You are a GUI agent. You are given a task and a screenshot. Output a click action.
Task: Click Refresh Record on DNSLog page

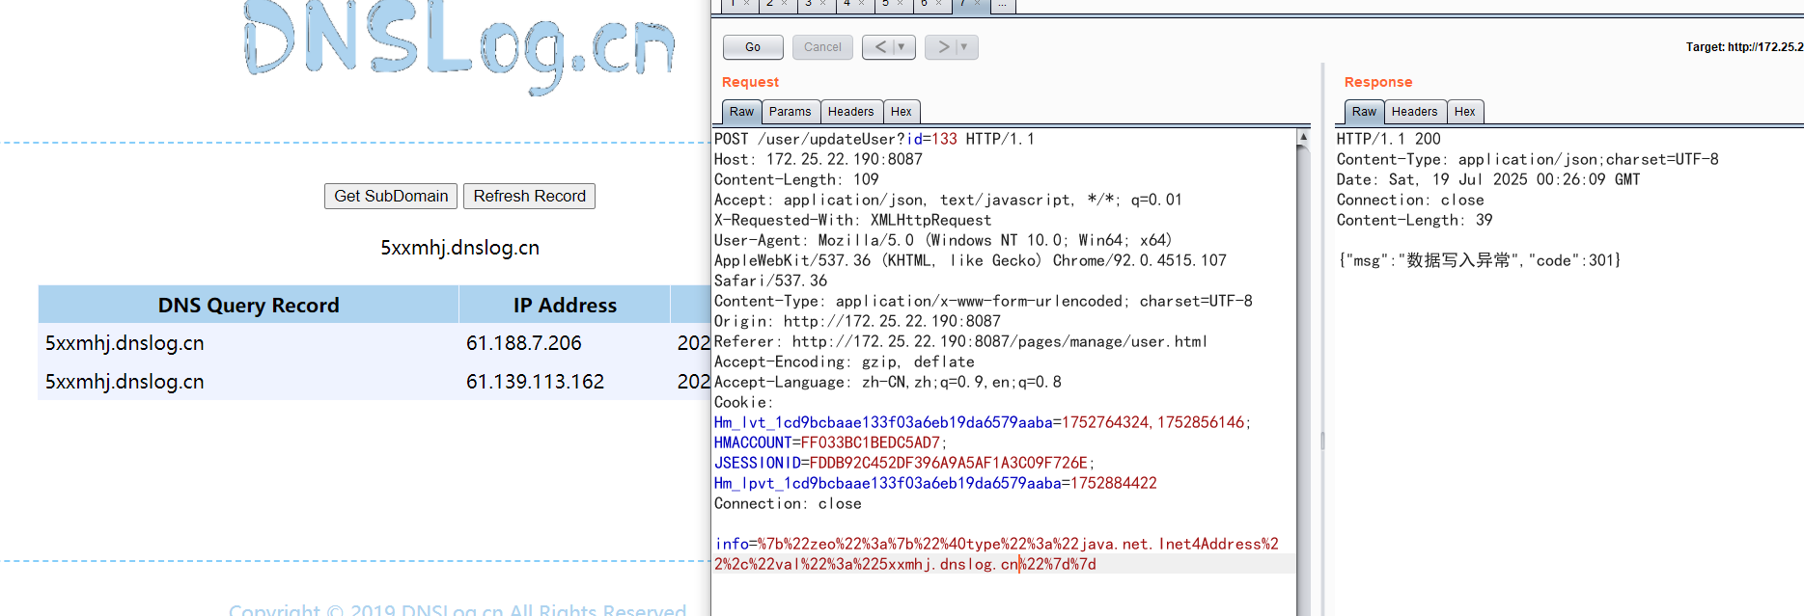coord(529,196)
